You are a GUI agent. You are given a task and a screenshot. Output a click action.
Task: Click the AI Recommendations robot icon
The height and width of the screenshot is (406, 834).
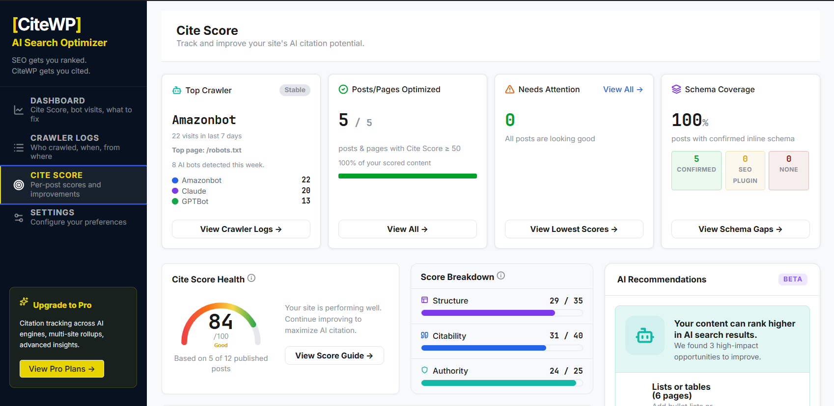(645, 335)
